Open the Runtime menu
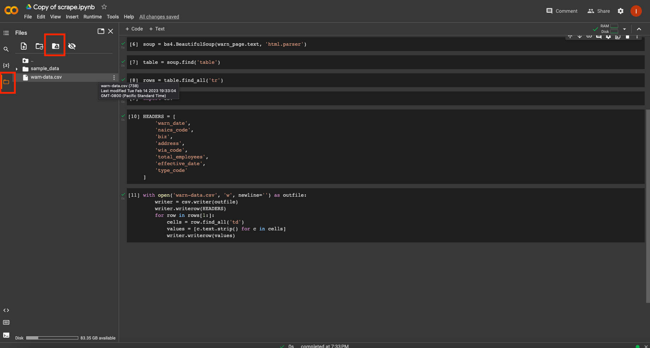 coord(93,17)
